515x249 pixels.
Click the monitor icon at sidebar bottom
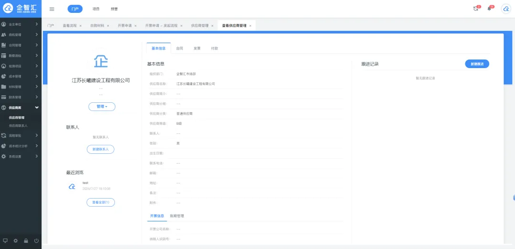(5, 240)
